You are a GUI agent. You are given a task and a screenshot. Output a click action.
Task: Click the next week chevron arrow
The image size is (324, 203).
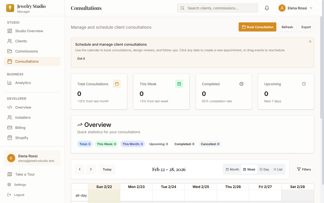(91, 169)
